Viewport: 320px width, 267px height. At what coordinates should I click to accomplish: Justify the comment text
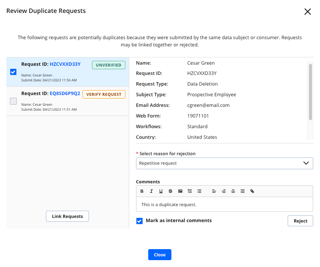click(x=242, y=191)
